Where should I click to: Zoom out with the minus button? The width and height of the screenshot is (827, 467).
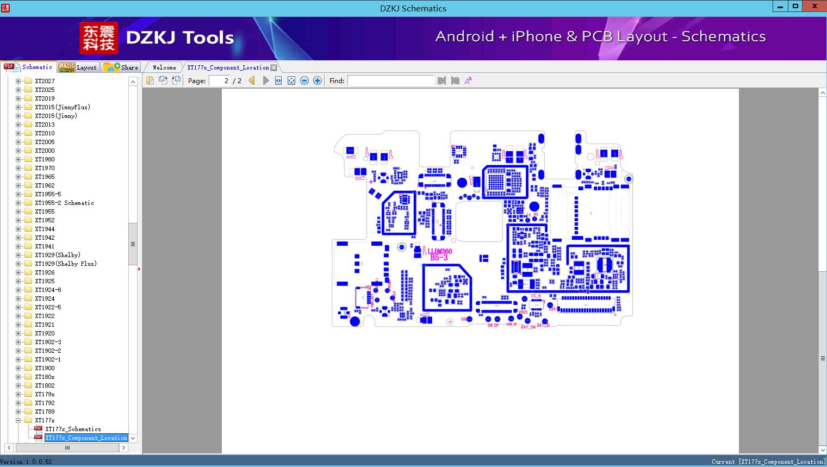pyautogui.click(x=304, y=80)
